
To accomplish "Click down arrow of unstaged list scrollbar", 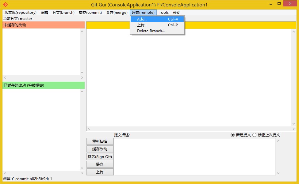I will click(x=82, y=73).
